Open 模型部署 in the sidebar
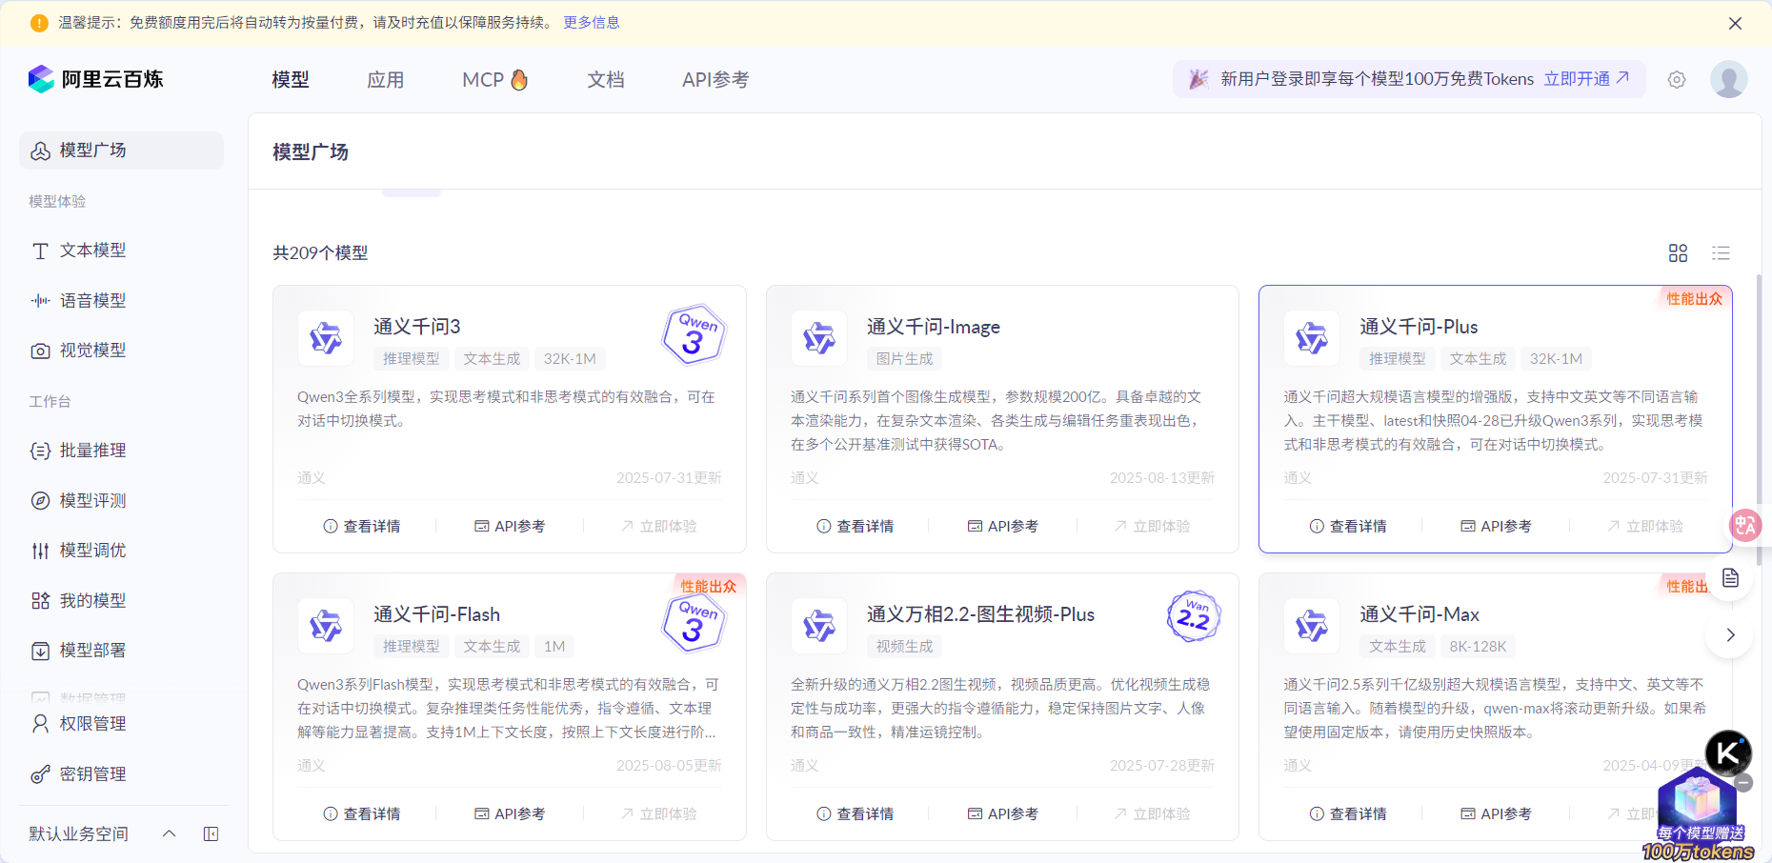This screenshot has height=863, width=1772. click(x=92, y=650)
